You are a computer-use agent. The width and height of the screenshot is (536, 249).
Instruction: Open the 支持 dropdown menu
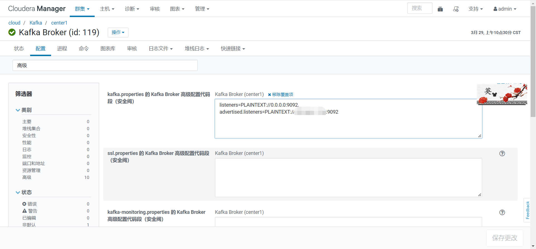pyautogui.click(x=476, y=9)
